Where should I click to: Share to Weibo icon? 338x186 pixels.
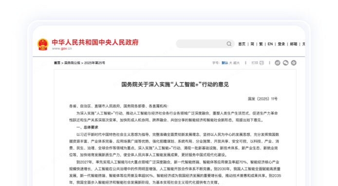click(278, 63)
